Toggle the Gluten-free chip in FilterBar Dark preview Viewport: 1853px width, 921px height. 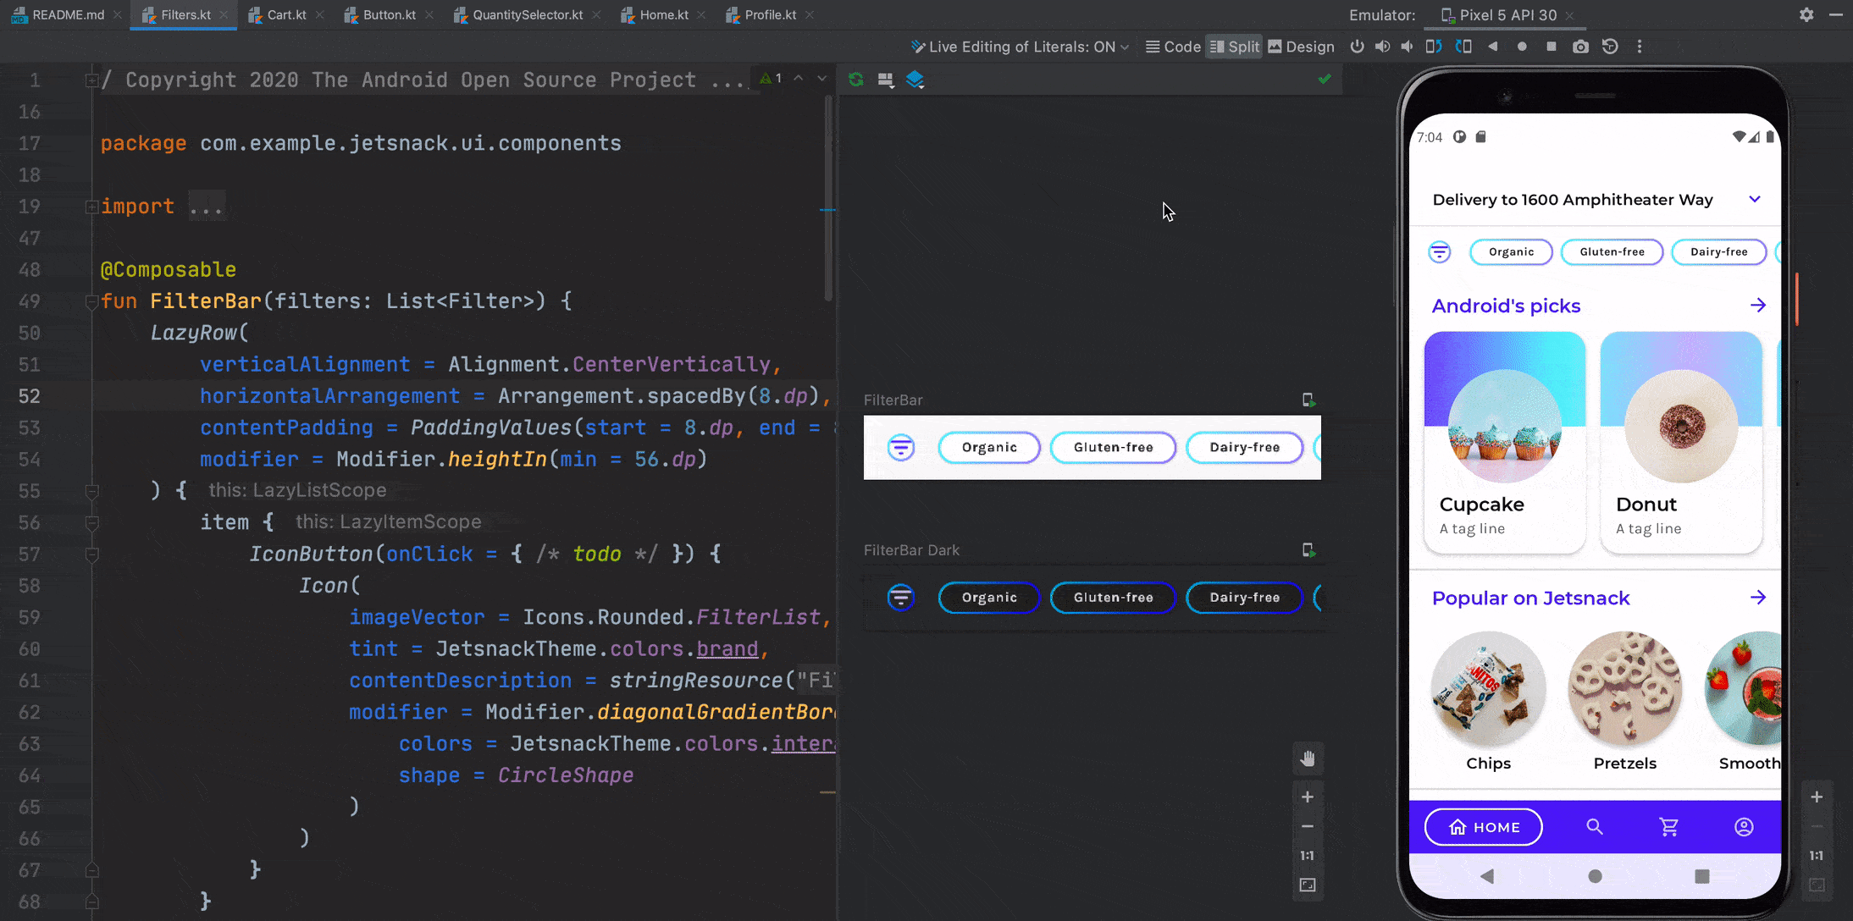click(x=1113, y=596)
